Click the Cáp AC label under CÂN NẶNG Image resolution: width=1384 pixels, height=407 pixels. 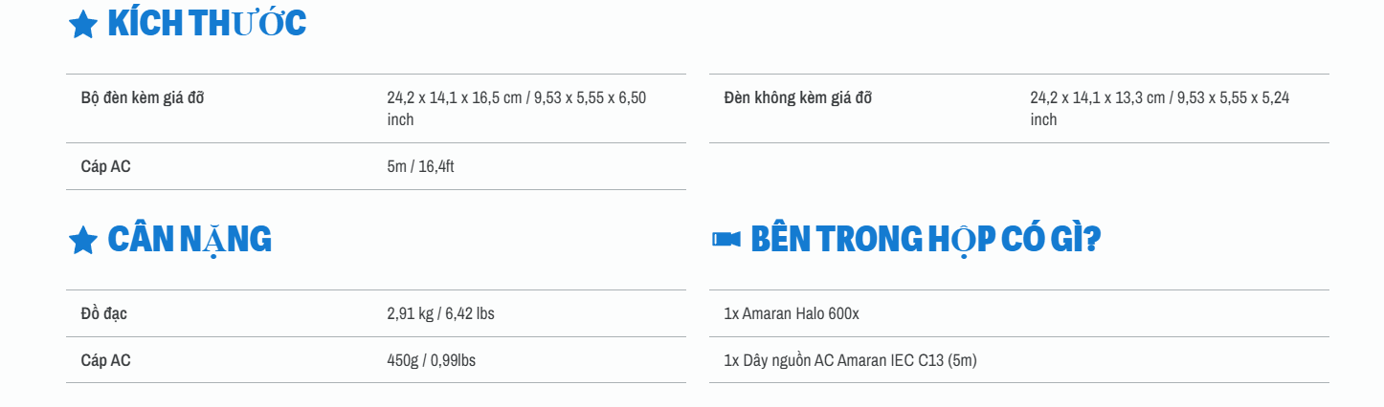click(105, 360)
